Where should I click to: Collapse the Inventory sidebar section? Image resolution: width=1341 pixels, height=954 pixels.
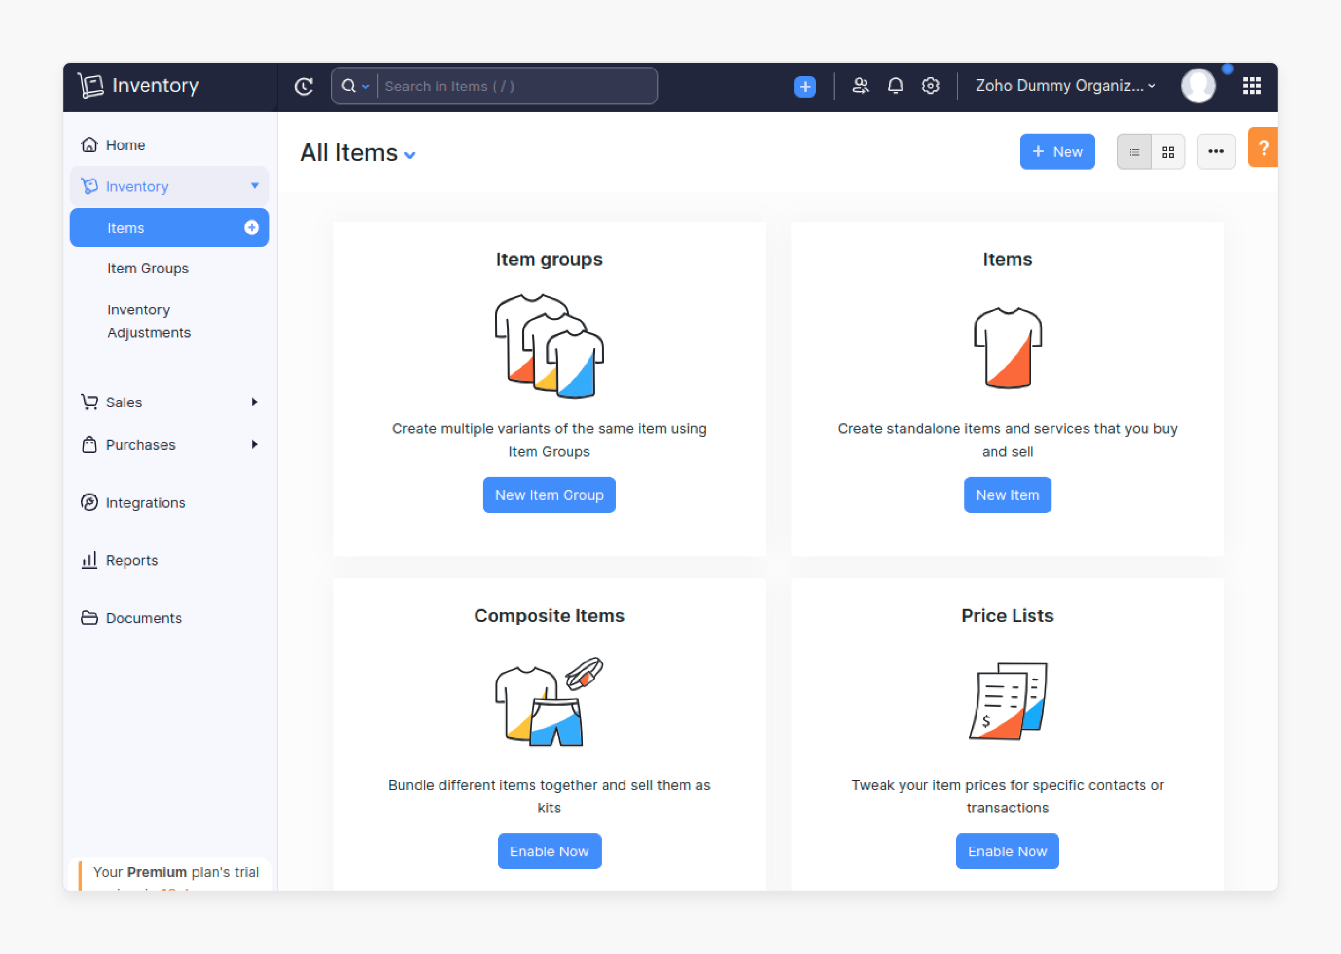coord(255,186)
